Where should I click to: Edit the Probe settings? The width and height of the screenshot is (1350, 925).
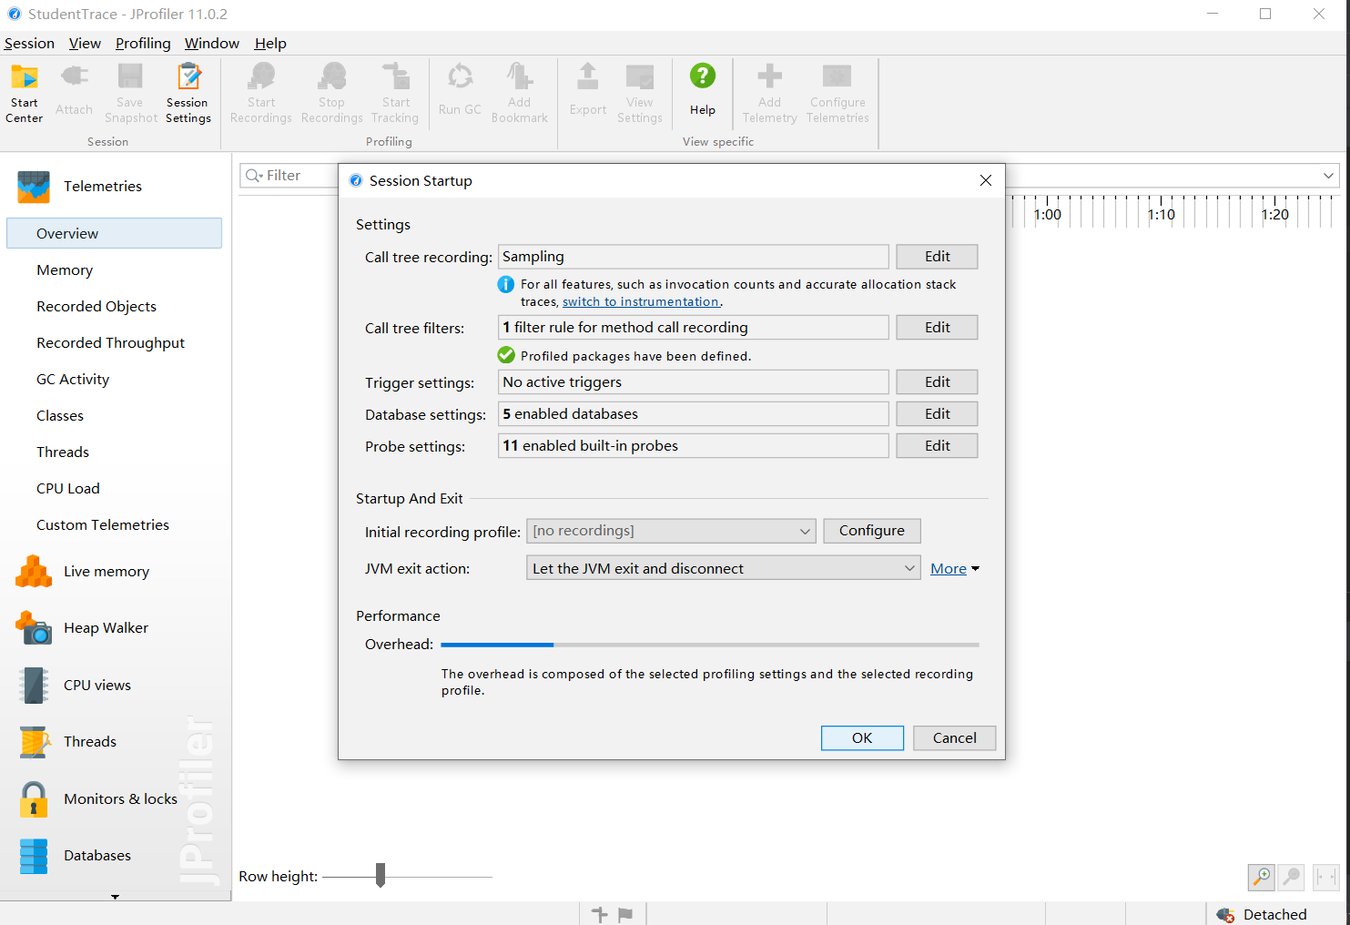click(937, 446)
